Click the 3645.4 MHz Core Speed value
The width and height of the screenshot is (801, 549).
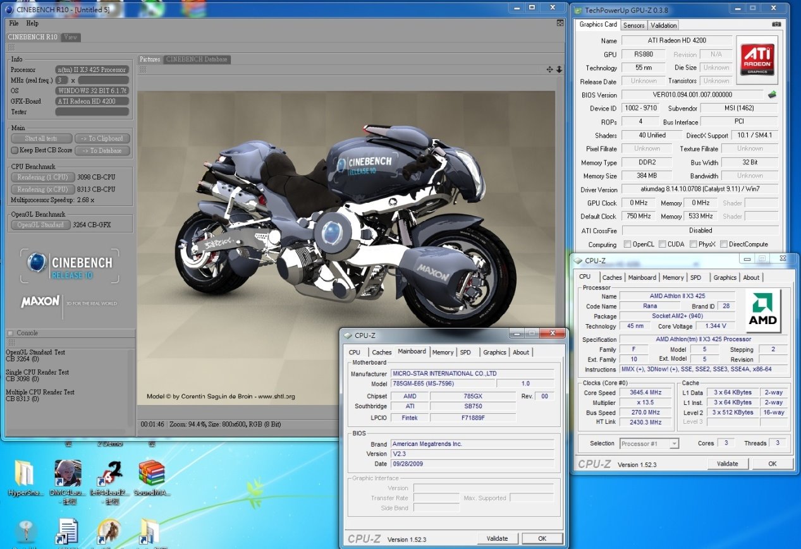[x=645, y=393]
